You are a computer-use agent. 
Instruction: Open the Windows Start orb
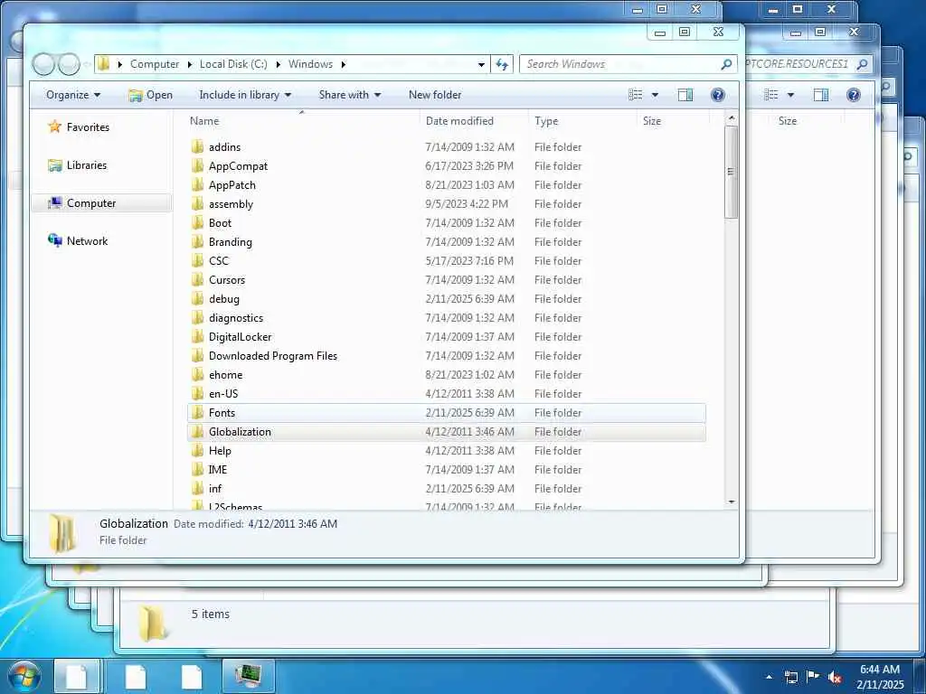(24, 676)
